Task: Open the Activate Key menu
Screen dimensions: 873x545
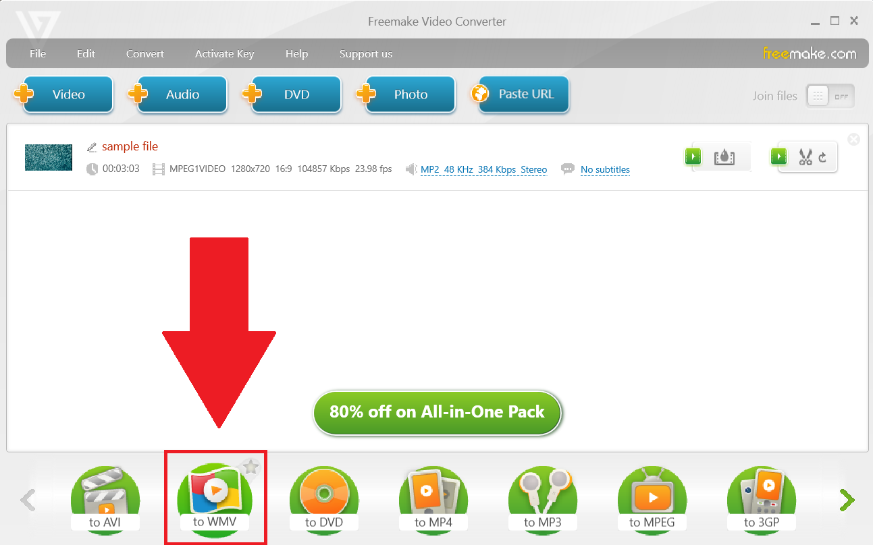Action: click(x=224, y=54)
